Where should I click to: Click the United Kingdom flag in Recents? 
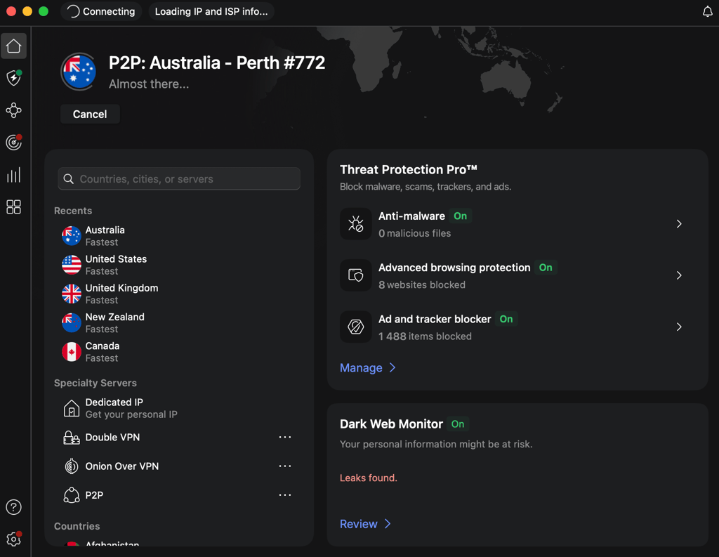coord(72,294)
